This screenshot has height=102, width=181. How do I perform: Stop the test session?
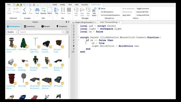tap(69, 11)
